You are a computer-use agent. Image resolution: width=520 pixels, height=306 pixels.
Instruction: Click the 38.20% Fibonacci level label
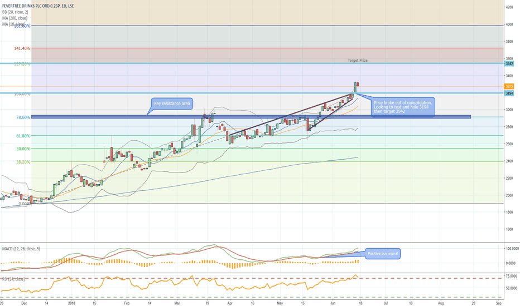click(x=23, y=162)
